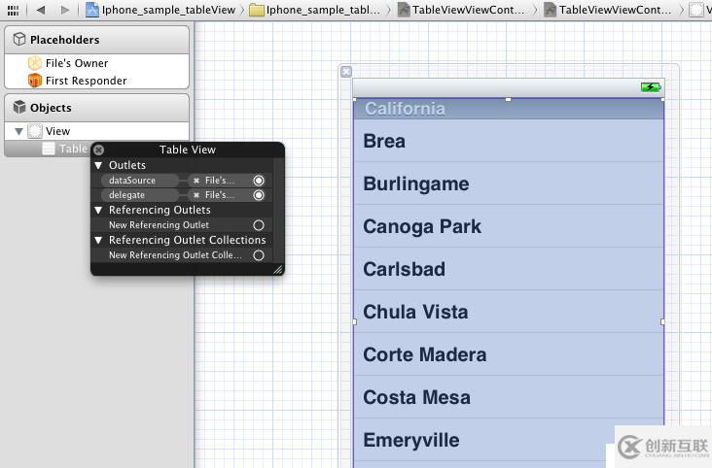Remove the dataSource connection with x
This screenshot has width=712, height=468.
[x=196, y=181]
